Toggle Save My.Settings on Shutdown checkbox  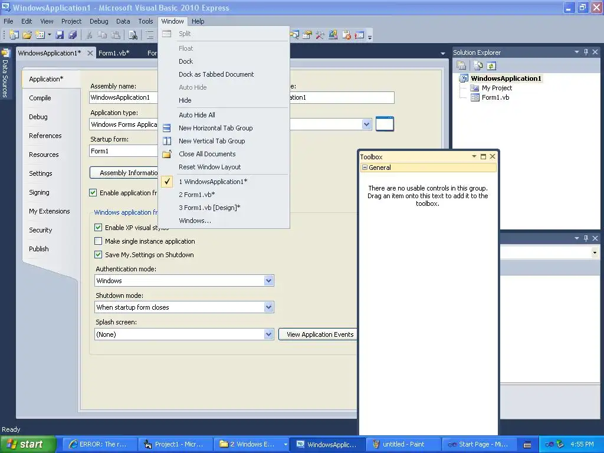(x=99, y=255)
